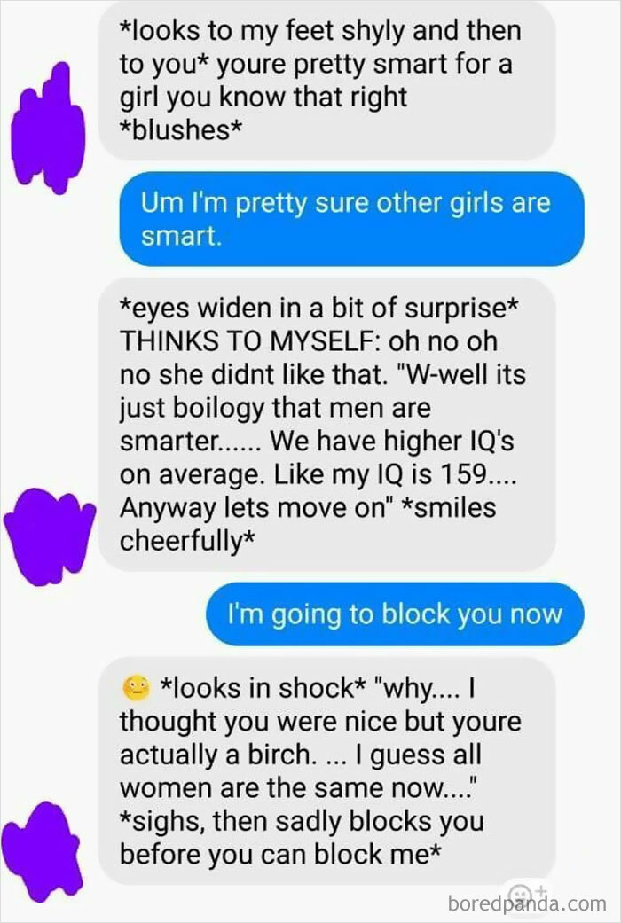Click the words 'THINKS TO MYSELF:'

[250, 340]
